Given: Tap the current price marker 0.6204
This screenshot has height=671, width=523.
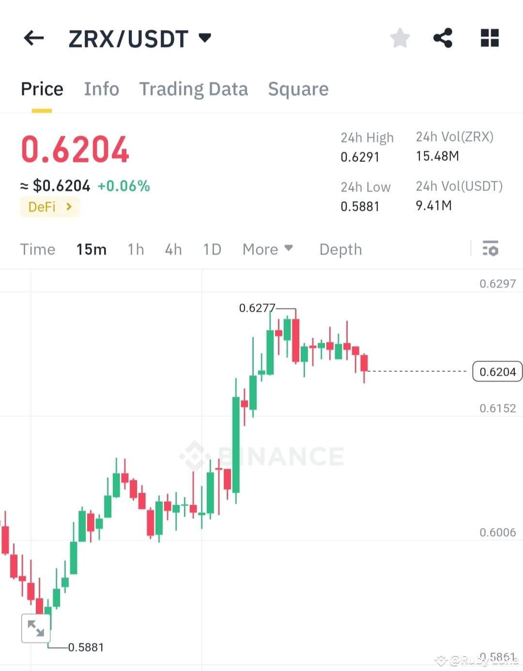Looking at the screenshot, I should (497, 371).
